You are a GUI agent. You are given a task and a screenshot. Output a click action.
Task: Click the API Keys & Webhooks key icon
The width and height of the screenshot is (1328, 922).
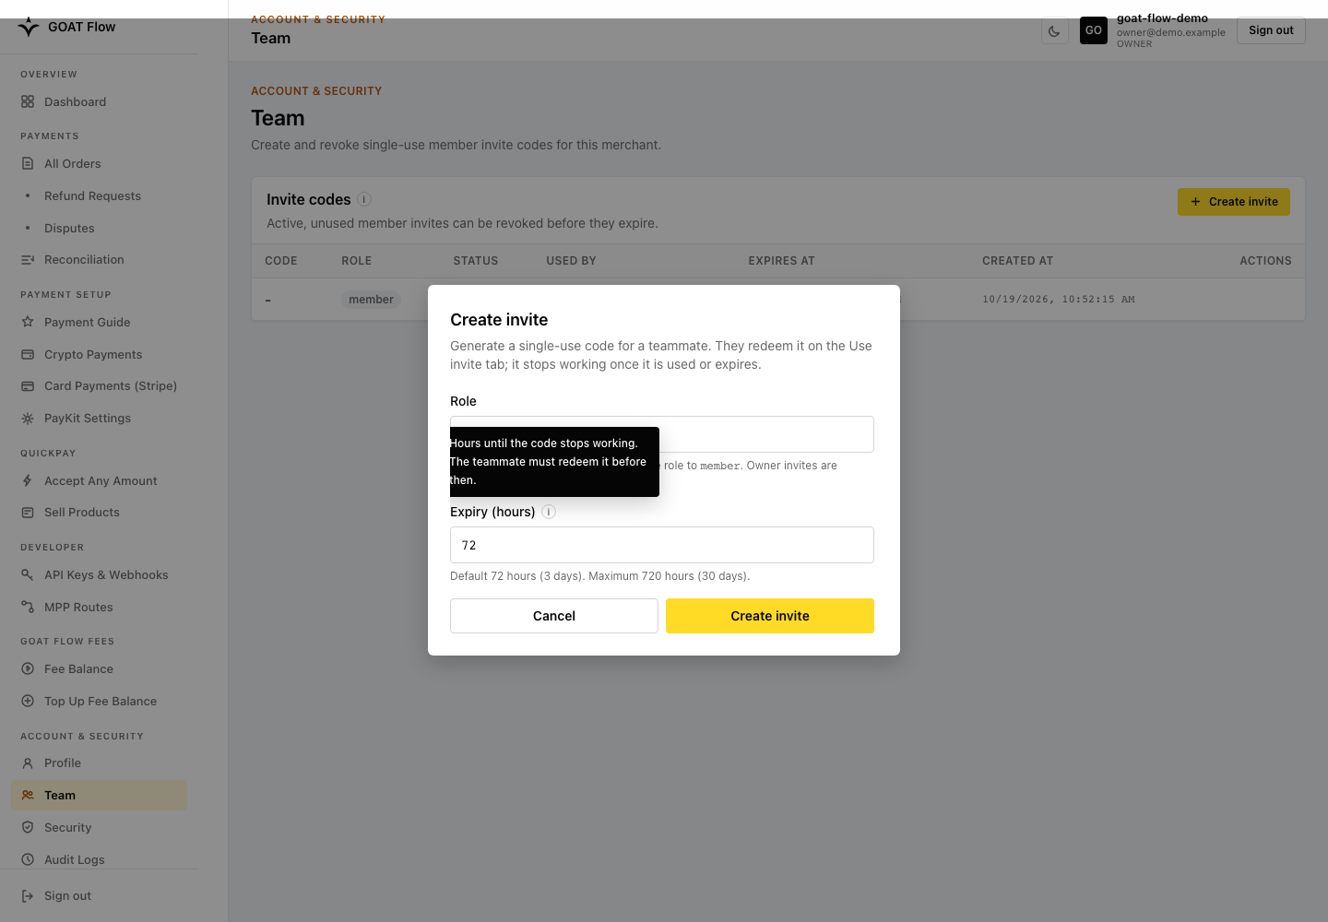tap(28, 575)
